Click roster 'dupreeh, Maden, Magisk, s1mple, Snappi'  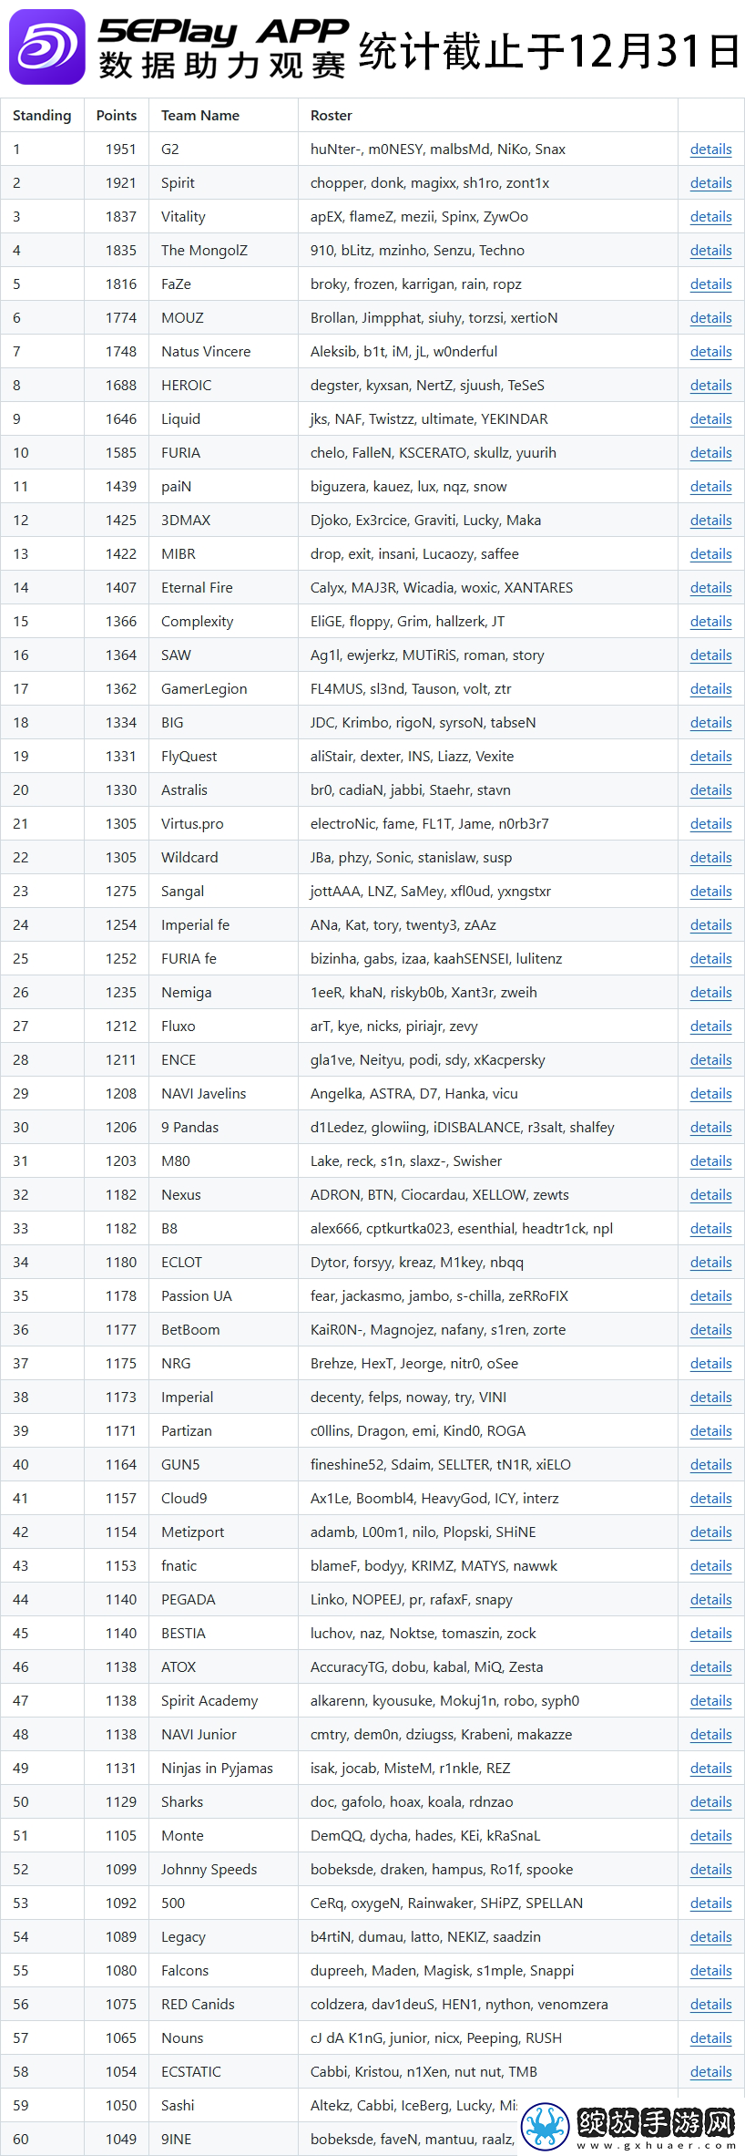click(x=443, y=1971)
